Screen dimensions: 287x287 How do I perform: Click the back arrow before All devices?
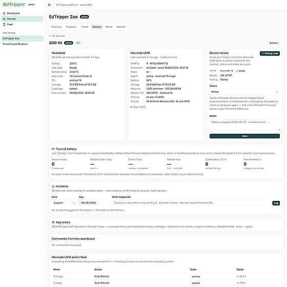coord(50,36)
